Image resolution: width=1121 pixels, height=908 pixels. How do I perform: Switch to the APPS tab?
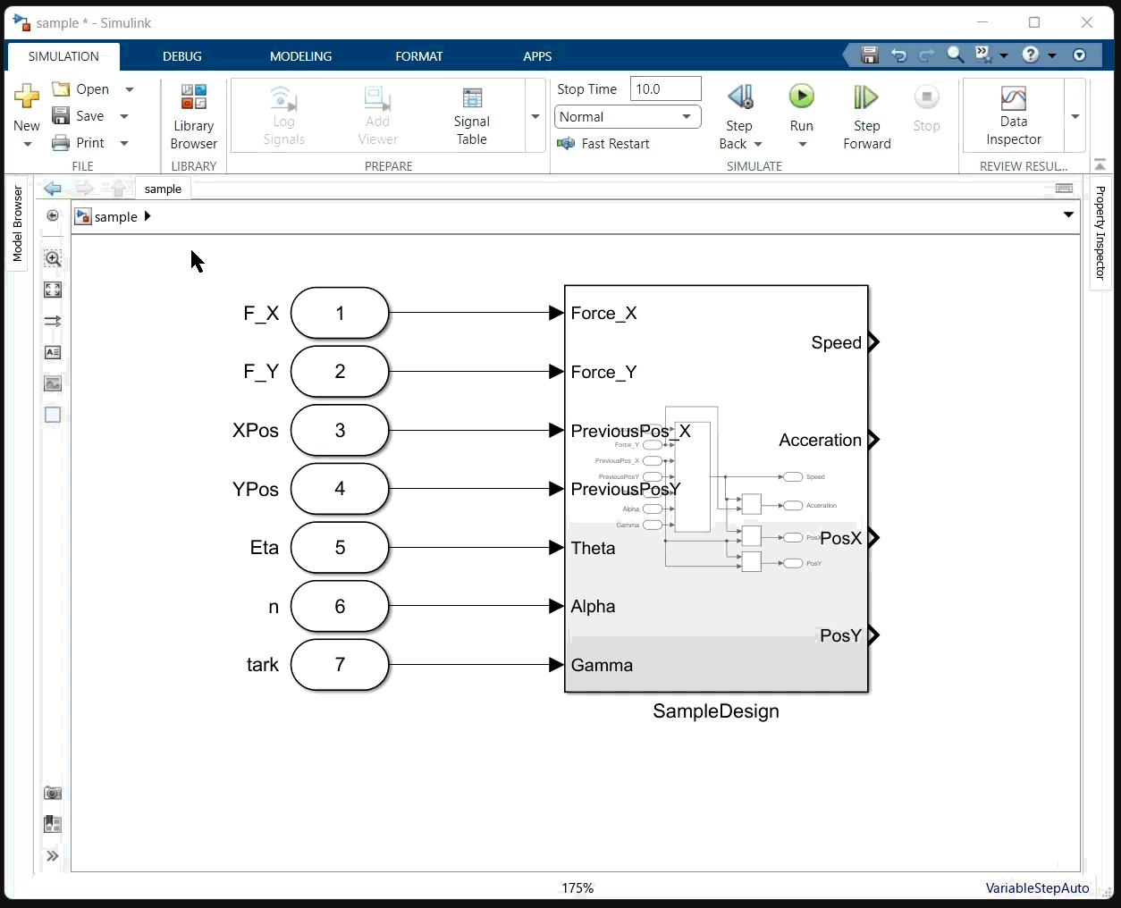tap(537, 56)
